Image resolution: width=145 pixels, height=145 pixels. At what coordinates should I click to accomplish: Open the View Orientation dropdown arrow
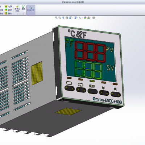(72, 18)
